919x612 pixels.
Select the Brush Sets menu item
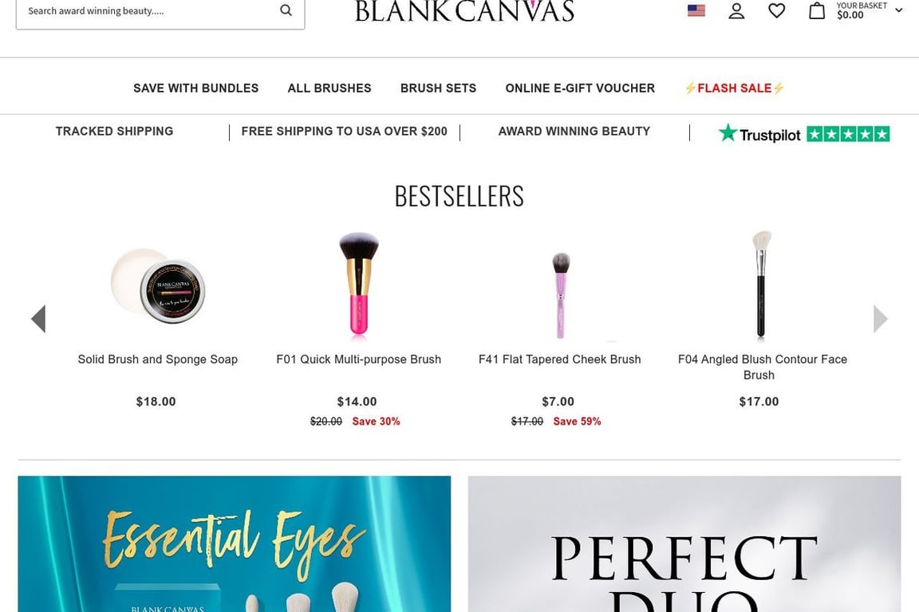coord(438,88)
